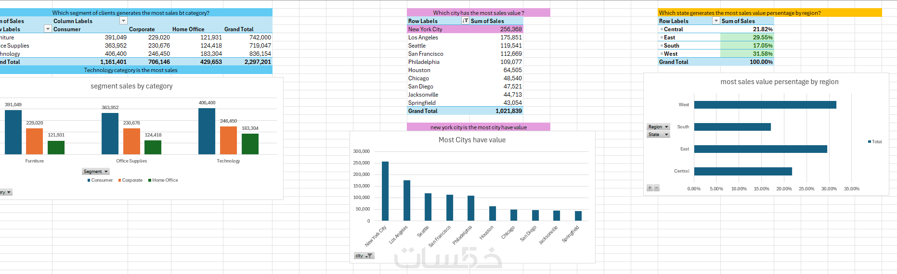Screen dimensions: 897x274
Task: Click the Office Supplies axis label in segment chart
Action: [x=131, y=161]
